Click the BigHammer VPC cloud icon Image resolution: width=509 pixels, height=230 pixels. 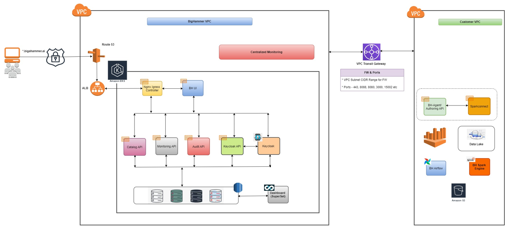click(x=81, y=11)
